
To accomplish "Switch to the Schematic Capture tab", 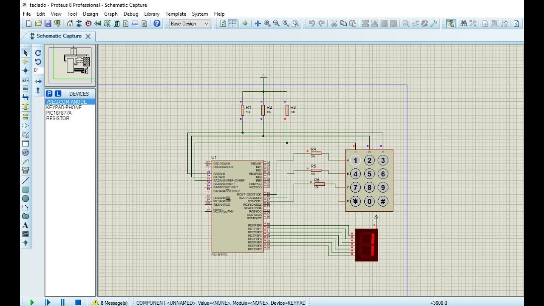I will (59, 36).
